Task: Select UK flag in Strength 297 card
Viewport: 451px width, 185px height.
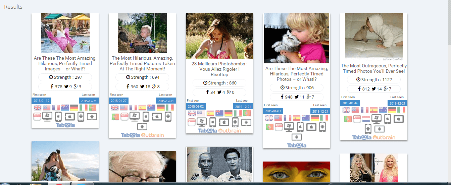Action: pos(37,108)
